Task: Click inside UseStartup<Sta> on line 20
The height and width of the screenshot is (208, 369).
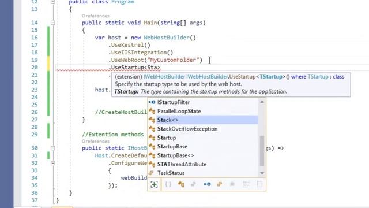Action: (134, 68)
